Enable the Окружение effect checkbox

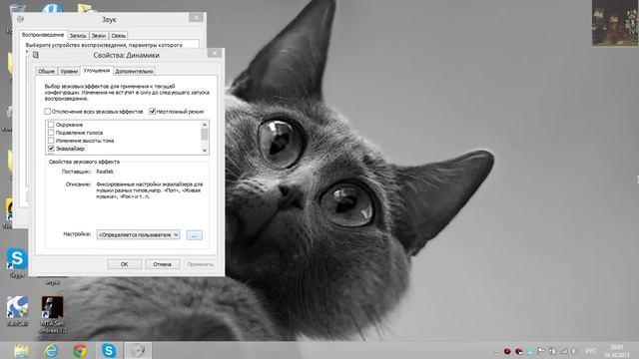point(51,125)
